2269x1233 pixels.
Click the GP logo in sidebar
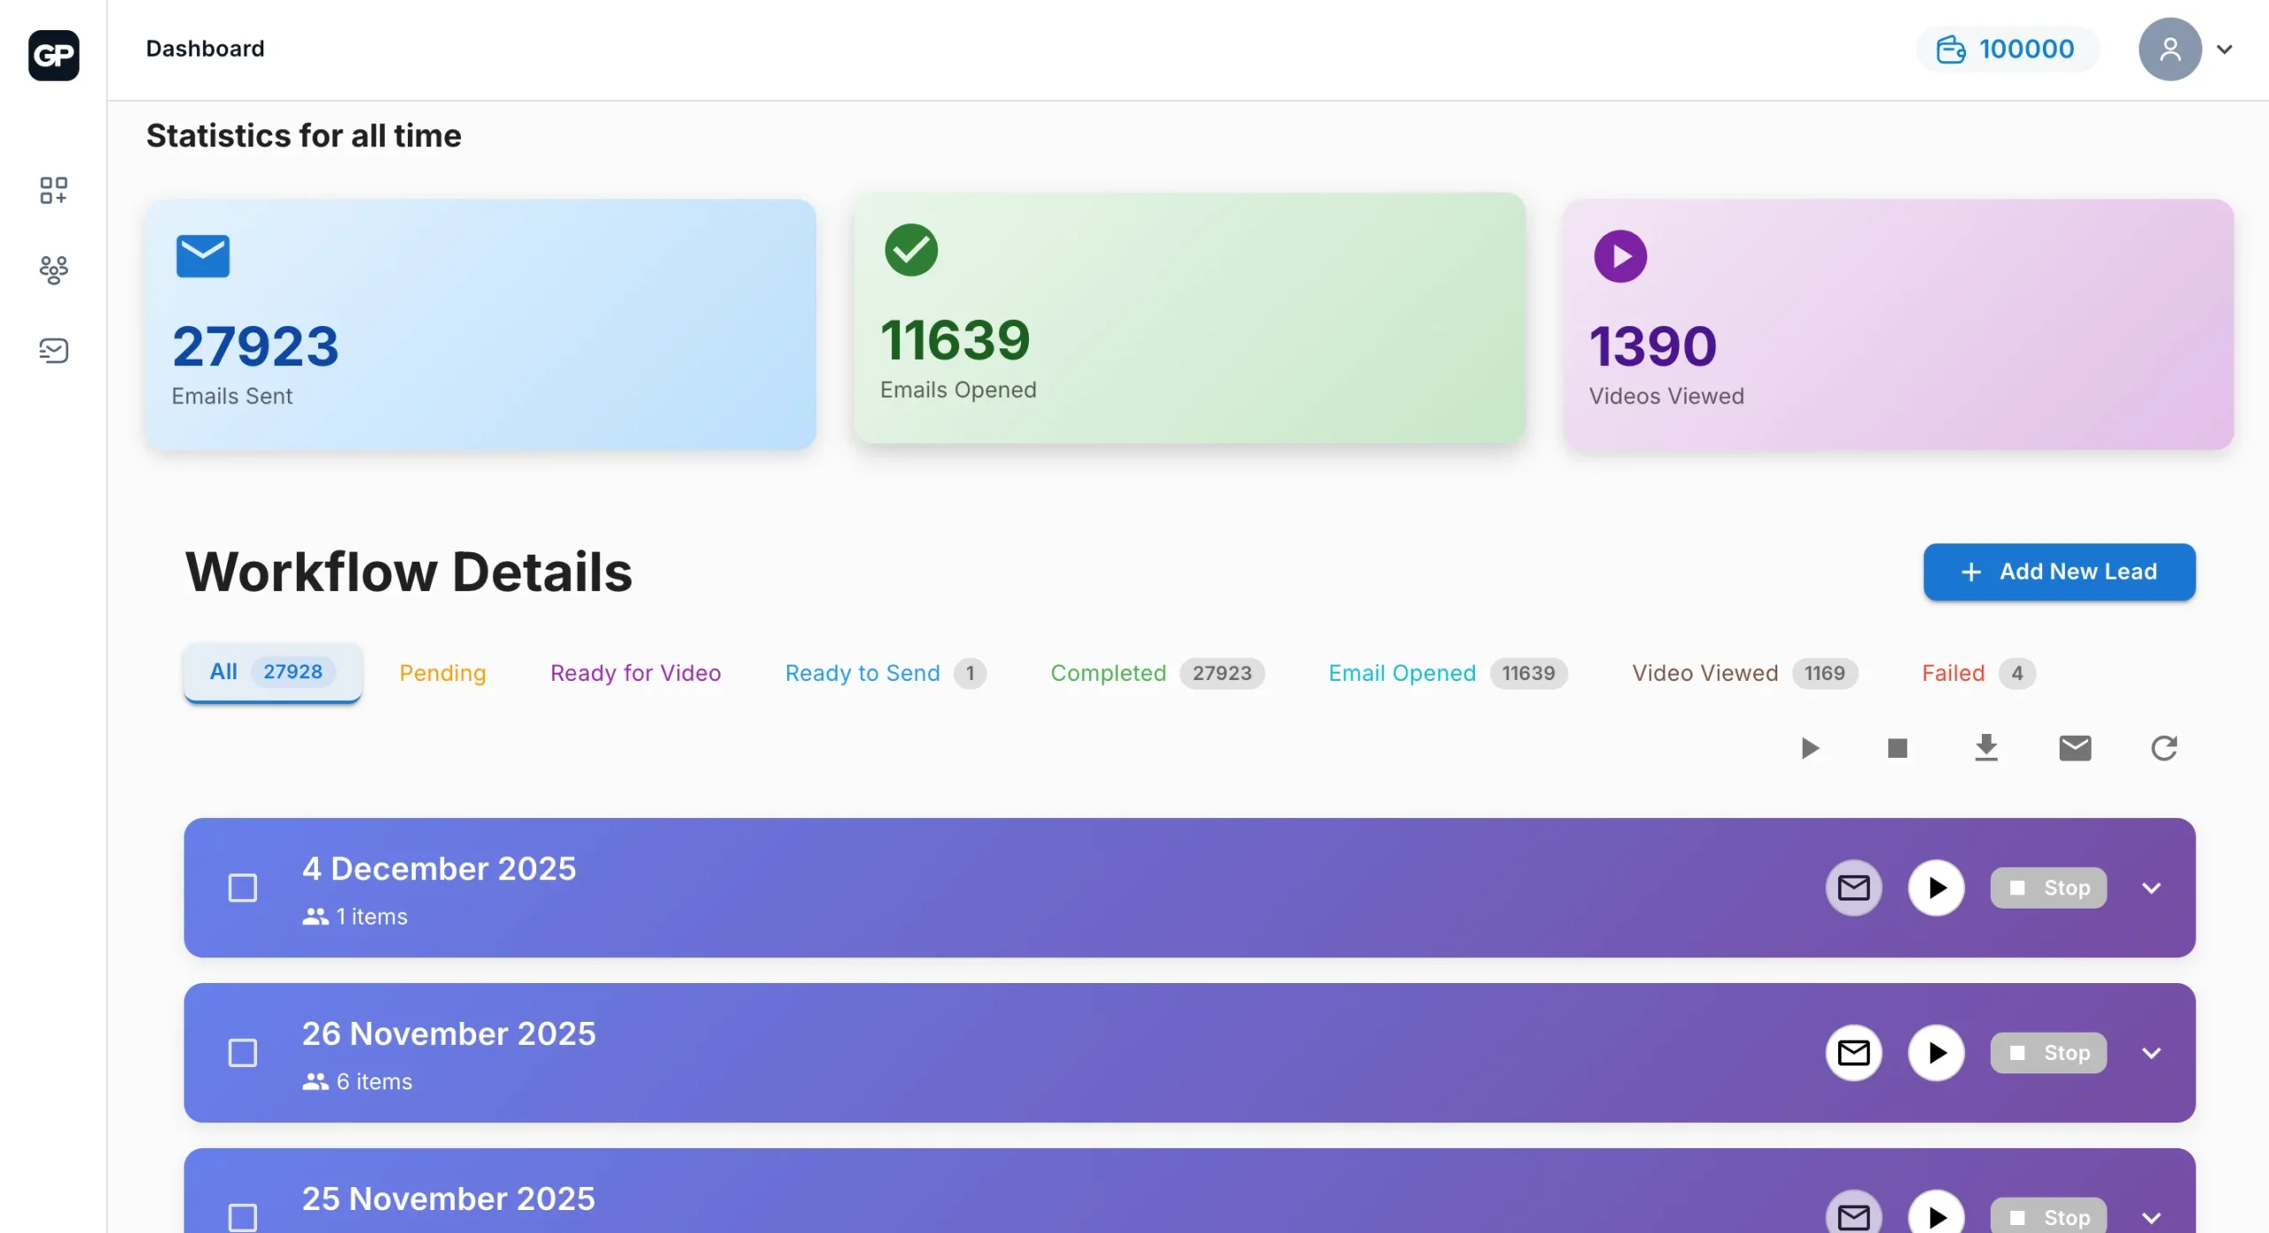click(x=53, y=55)
